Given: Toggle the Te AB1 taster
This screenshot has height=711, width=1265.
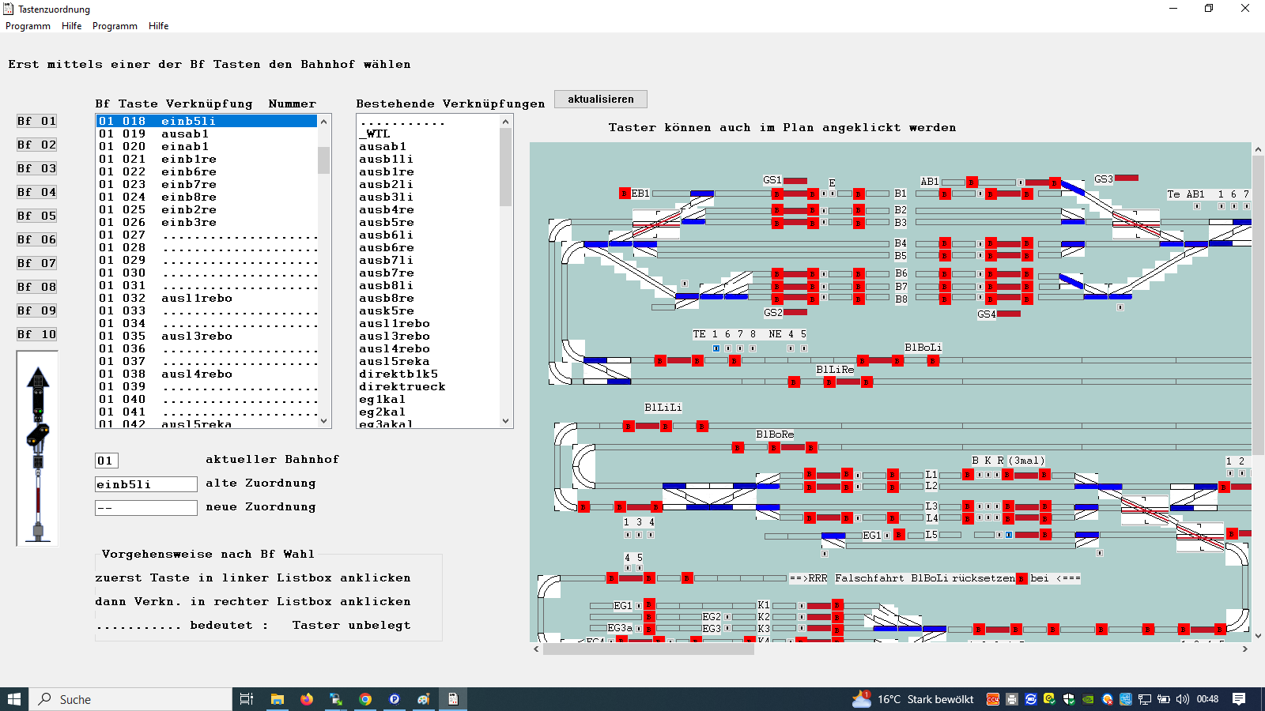Looking at the screenshot, I should [x=1197, y=206].
